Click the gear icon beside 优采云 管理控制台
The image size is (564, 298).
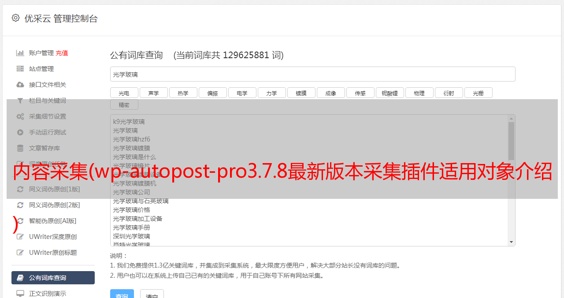coord(16,18)
